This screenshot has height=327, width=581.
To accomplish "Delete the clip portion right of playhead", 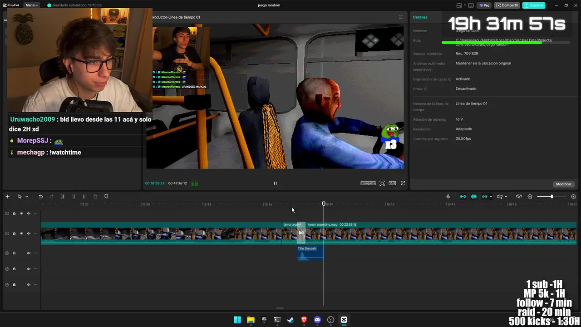I will point(84,197).
